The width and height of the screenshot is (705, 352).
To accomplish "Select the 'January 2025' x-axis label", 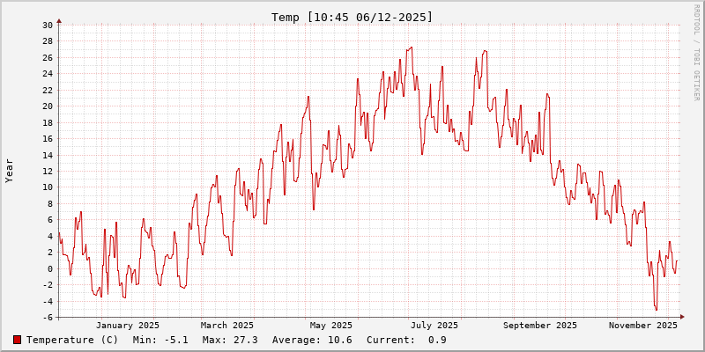I will [127, 325].
